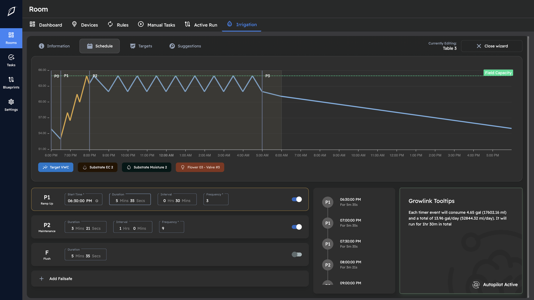The height and width of the screenshot is (300, 534).
Task: Click the plus icon beside Add Failsafe
Action: 41,279
